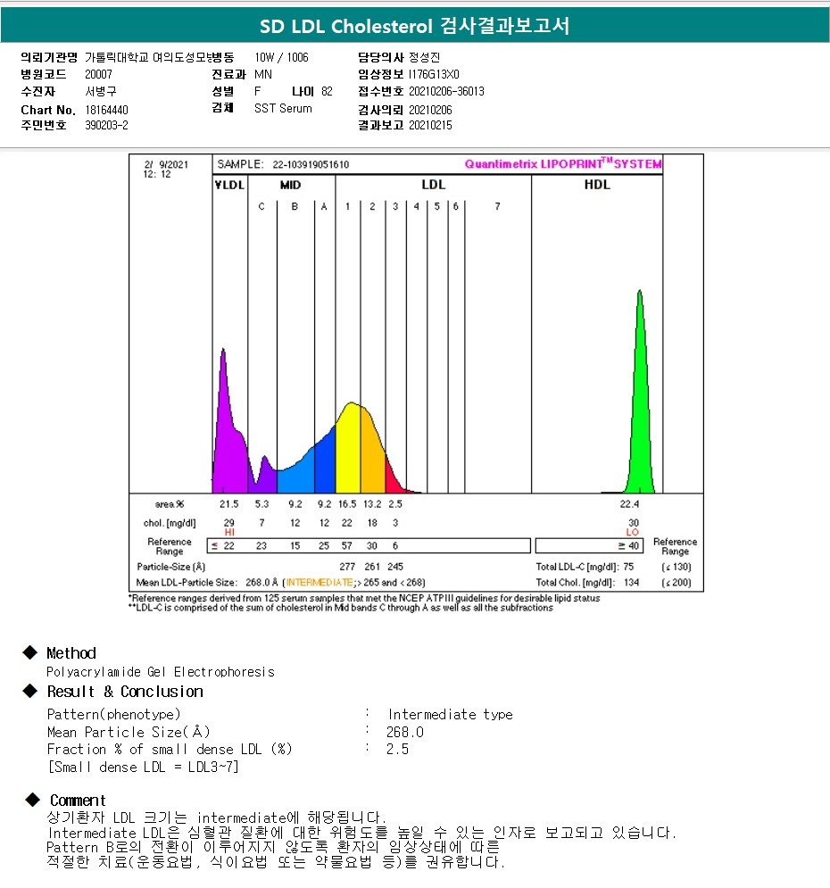Click hospital code value "20007"
The width and height of the screenshot is (830, 888).
click(98, 74)
